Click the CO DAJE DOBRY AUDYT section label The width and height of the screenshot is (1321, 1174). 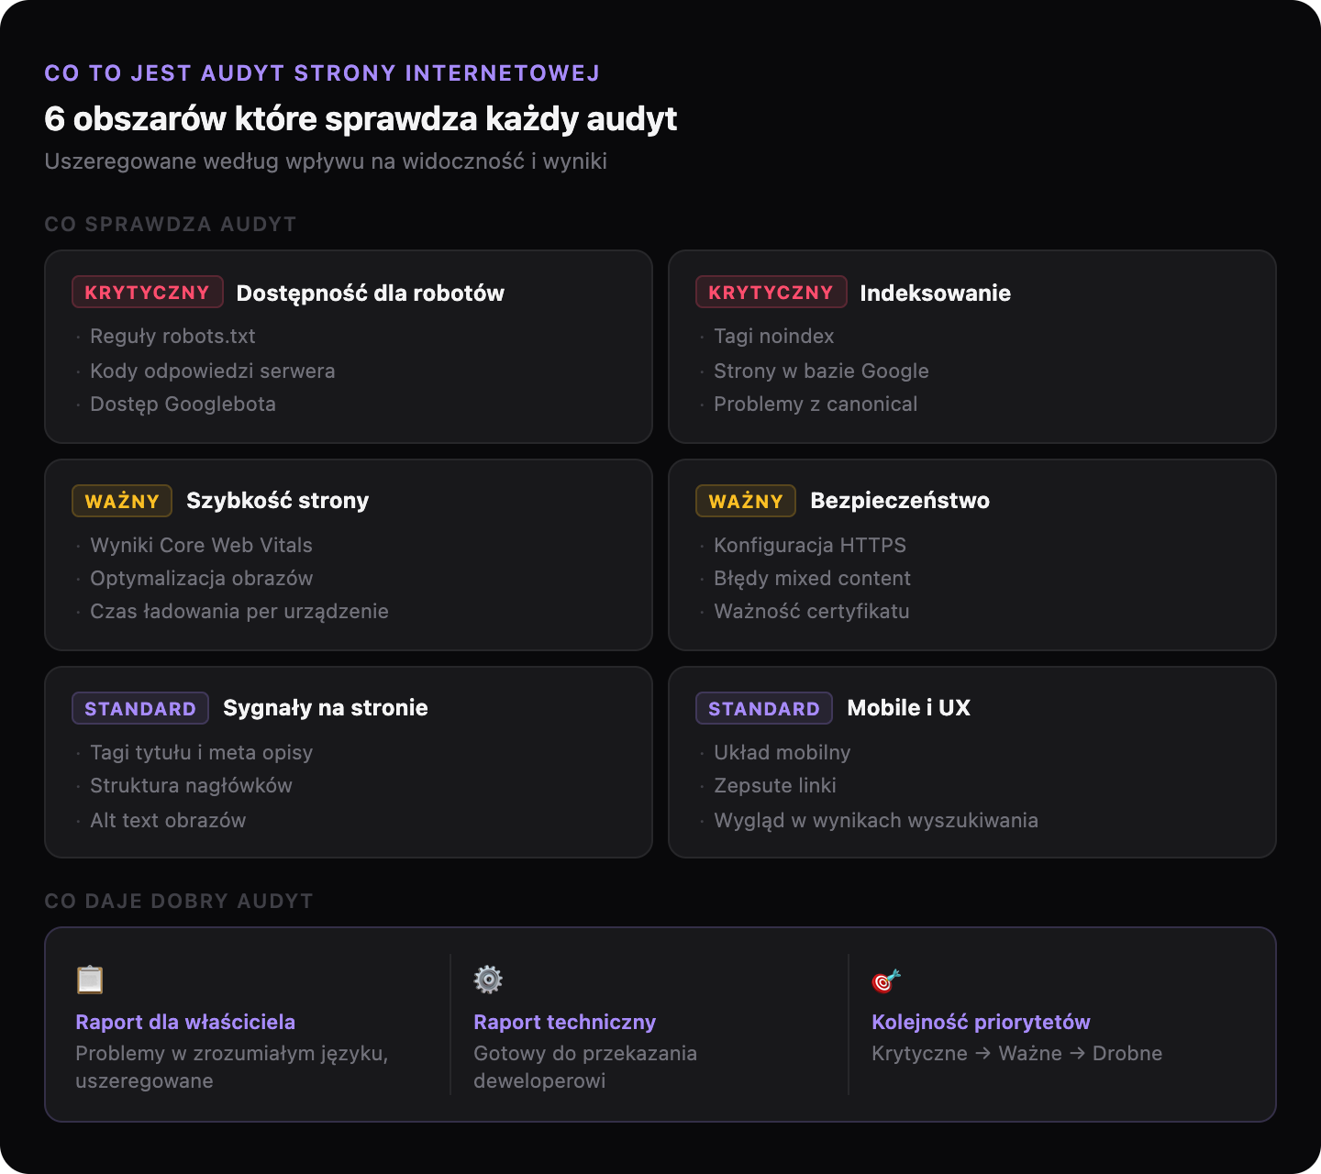(179, 902)
